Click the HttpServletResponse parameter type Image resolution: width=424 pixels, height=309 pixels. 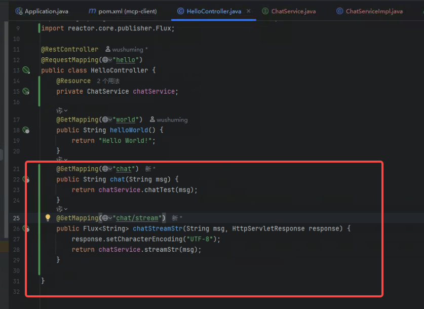click(x=268, y=228)
